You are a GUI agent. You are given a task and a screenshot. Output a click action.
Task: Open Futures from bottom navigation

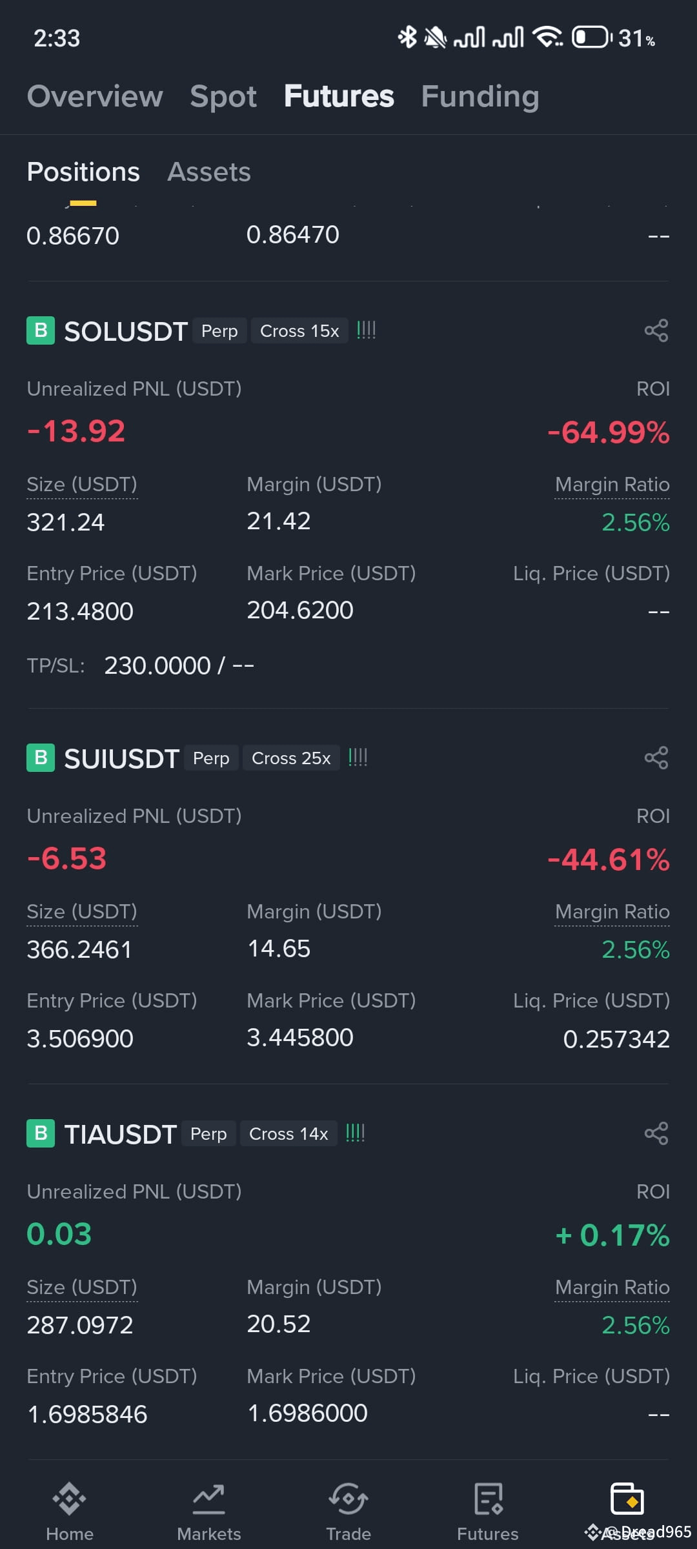tap(488, 1512)
